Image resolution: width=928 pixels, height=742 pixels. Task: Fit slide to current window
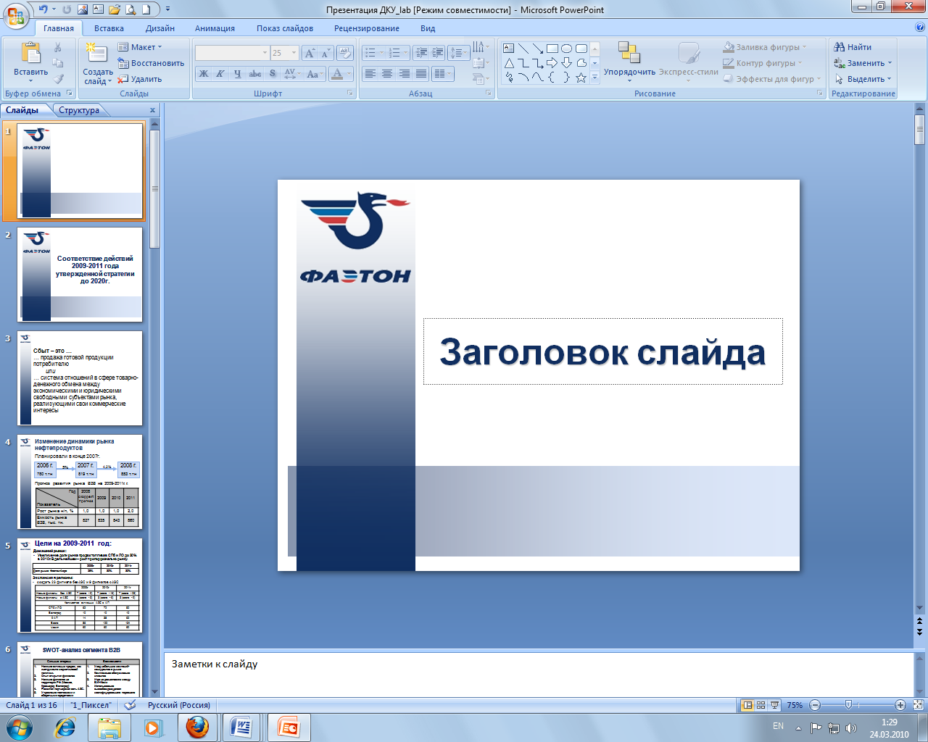[918, 705]
